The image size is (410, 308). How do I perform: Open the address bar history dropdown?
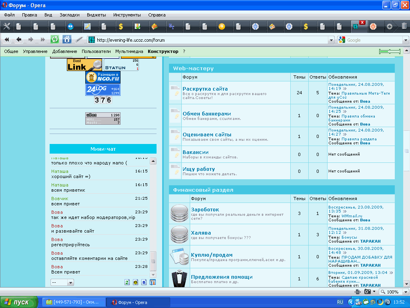point(331,40)
